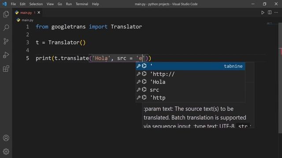282x158 pixels.
Task: Open the Explorer view in activity bar
Action: [6, 14]
